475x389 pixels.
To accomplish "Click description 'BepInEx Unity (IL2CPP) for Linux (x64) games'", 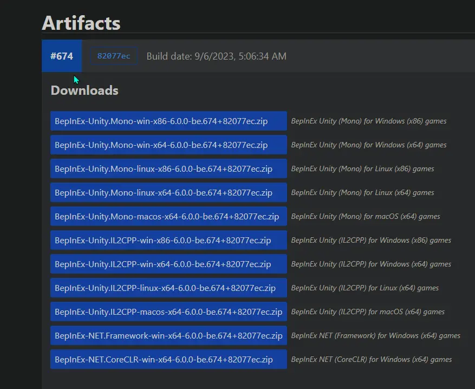I will click(365, 288).
